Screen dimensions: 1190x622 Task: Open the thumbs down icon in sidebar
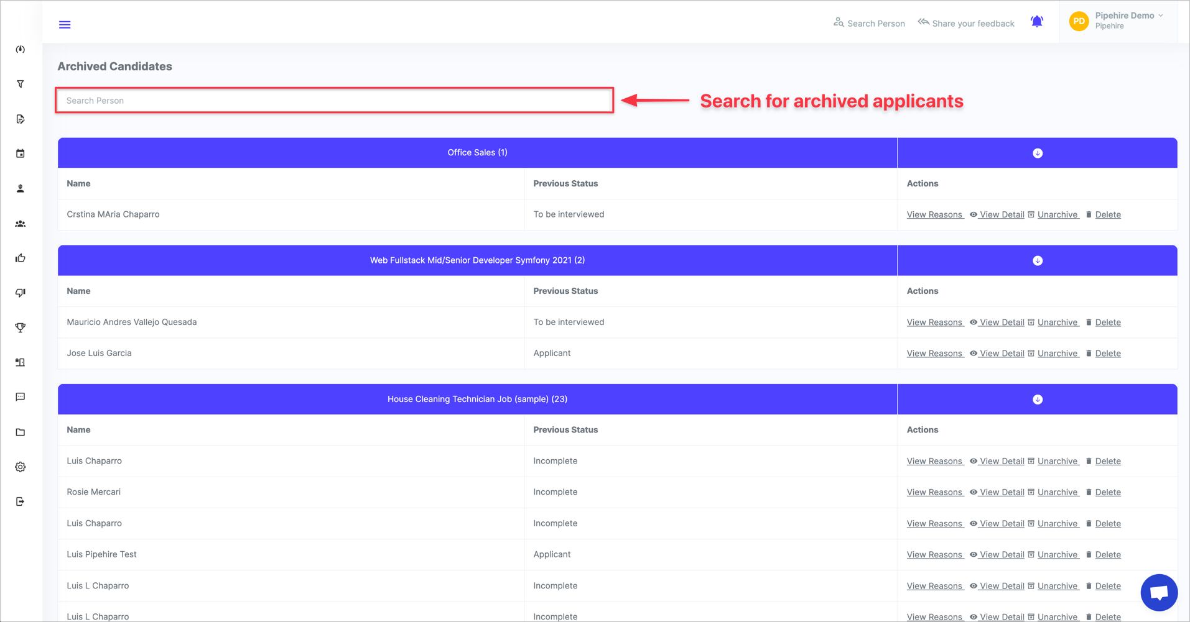coord(21,293)
